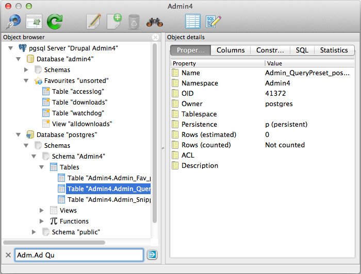Click the search go arrow button

point(152,254)
